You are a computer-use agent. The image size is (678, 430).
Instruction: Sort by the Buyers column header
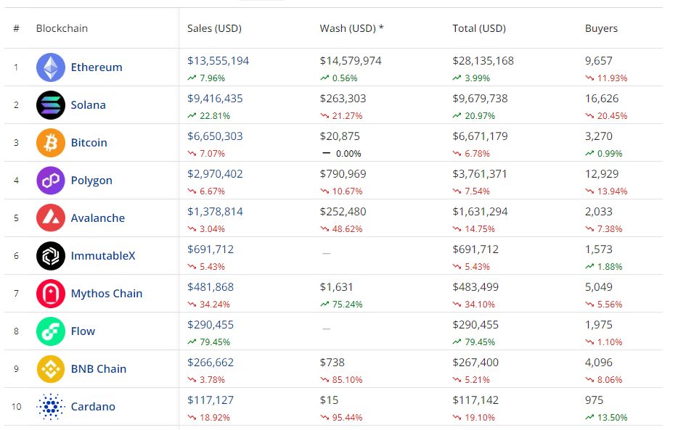(x=599, y=28)
